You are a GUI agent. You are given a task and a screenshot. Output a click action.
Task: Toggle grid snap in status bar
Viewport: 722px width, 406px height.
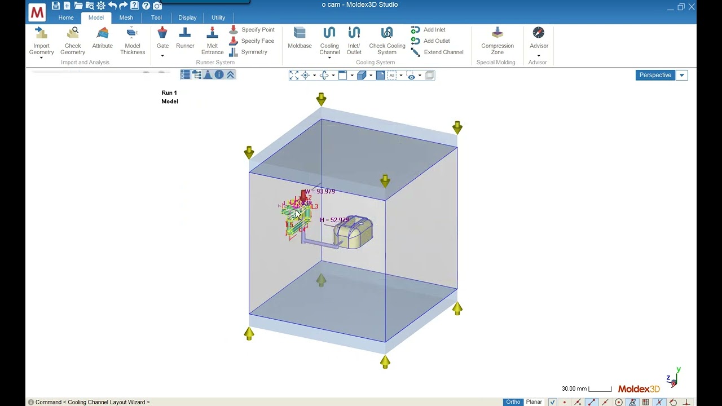(646, 402)
